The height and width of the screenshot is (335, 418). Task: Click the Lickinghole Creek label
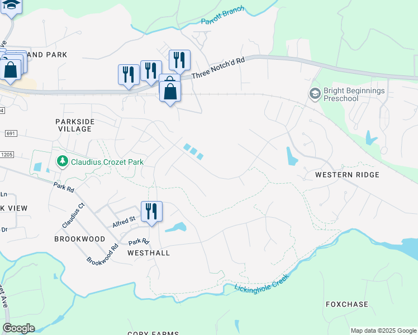pos(262,284)
